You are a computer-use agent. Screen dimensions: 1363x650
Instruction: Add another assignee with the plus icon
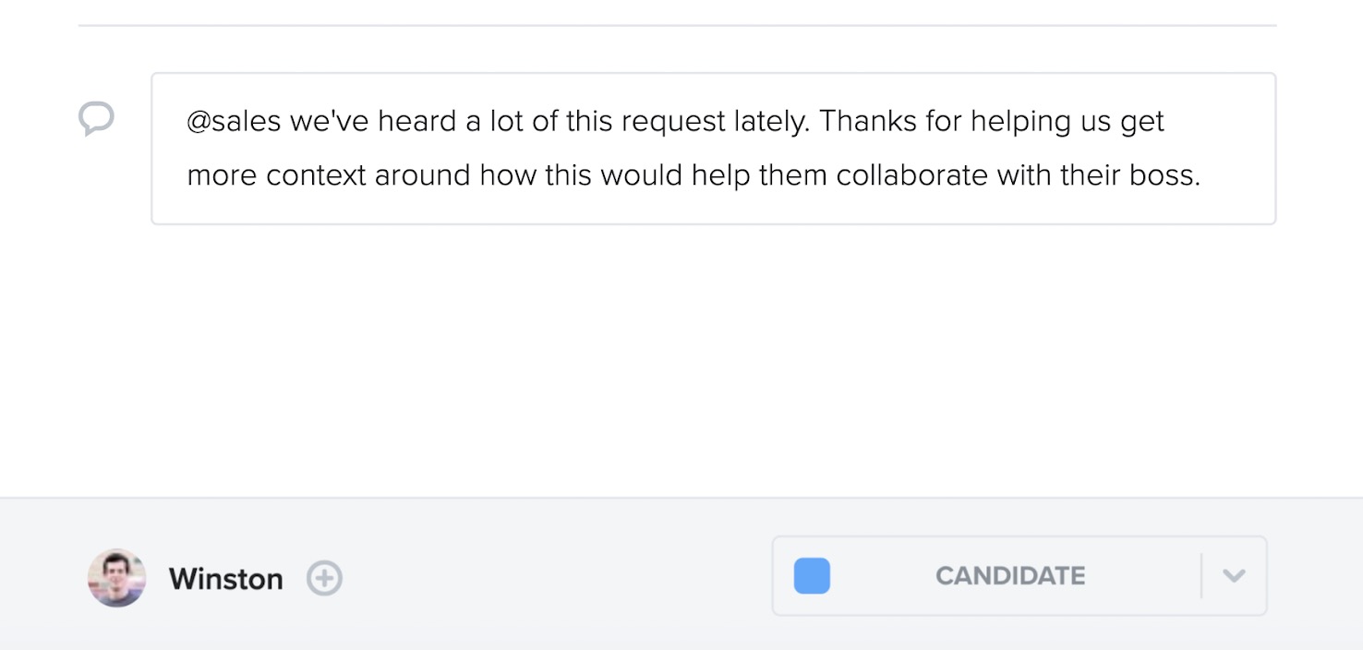click(324, 579)
